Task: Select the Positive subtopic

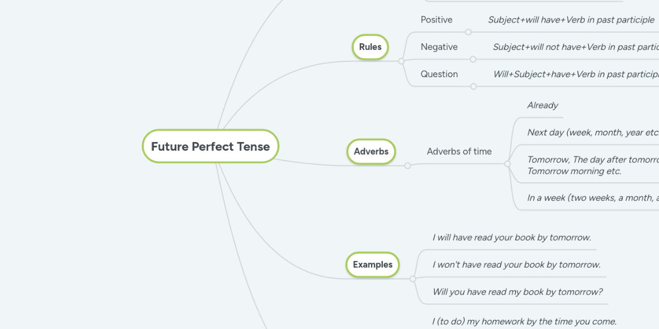Action: coord(437,20)
